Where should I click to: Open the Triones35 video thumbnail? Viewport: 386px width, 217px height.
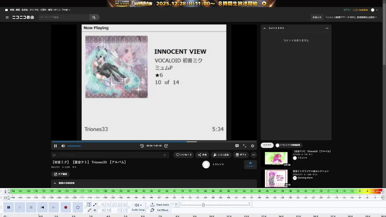pyautogui.click(x=276, y=159)
